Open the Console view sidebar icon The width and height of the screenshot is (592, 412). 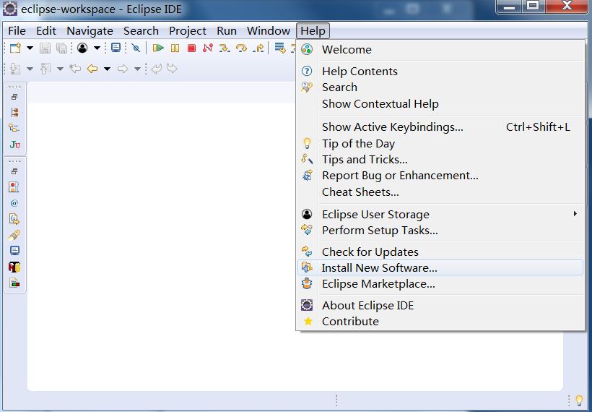[x=14, y=251]
